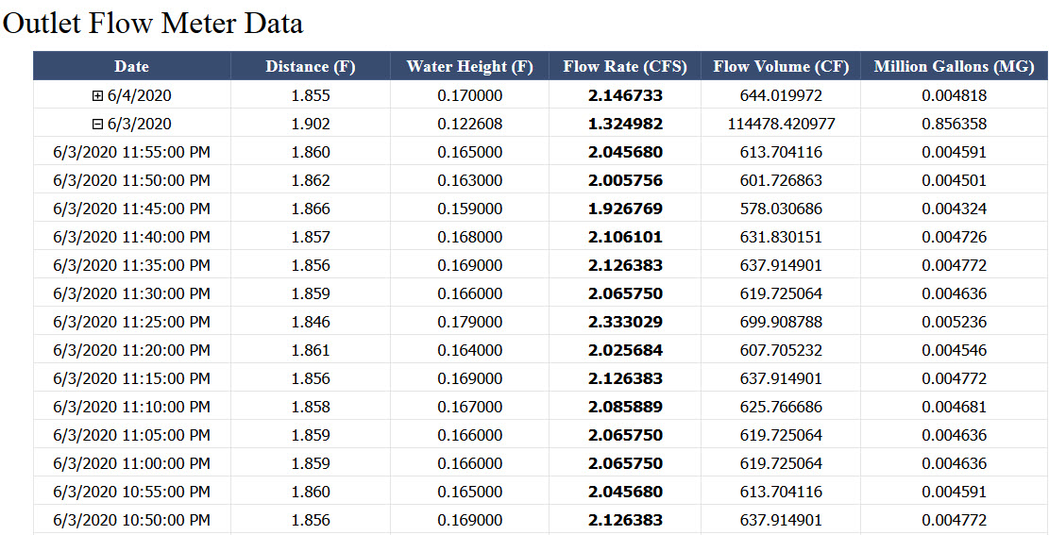The width and height of the screenshot is (1049, 535).
Task: Click the Distance (F) column header
Action: [x=310, y=66]
